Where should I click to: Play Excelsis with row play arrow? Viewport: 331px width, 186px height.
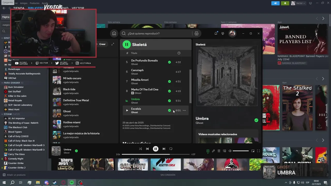coord(127,110)
